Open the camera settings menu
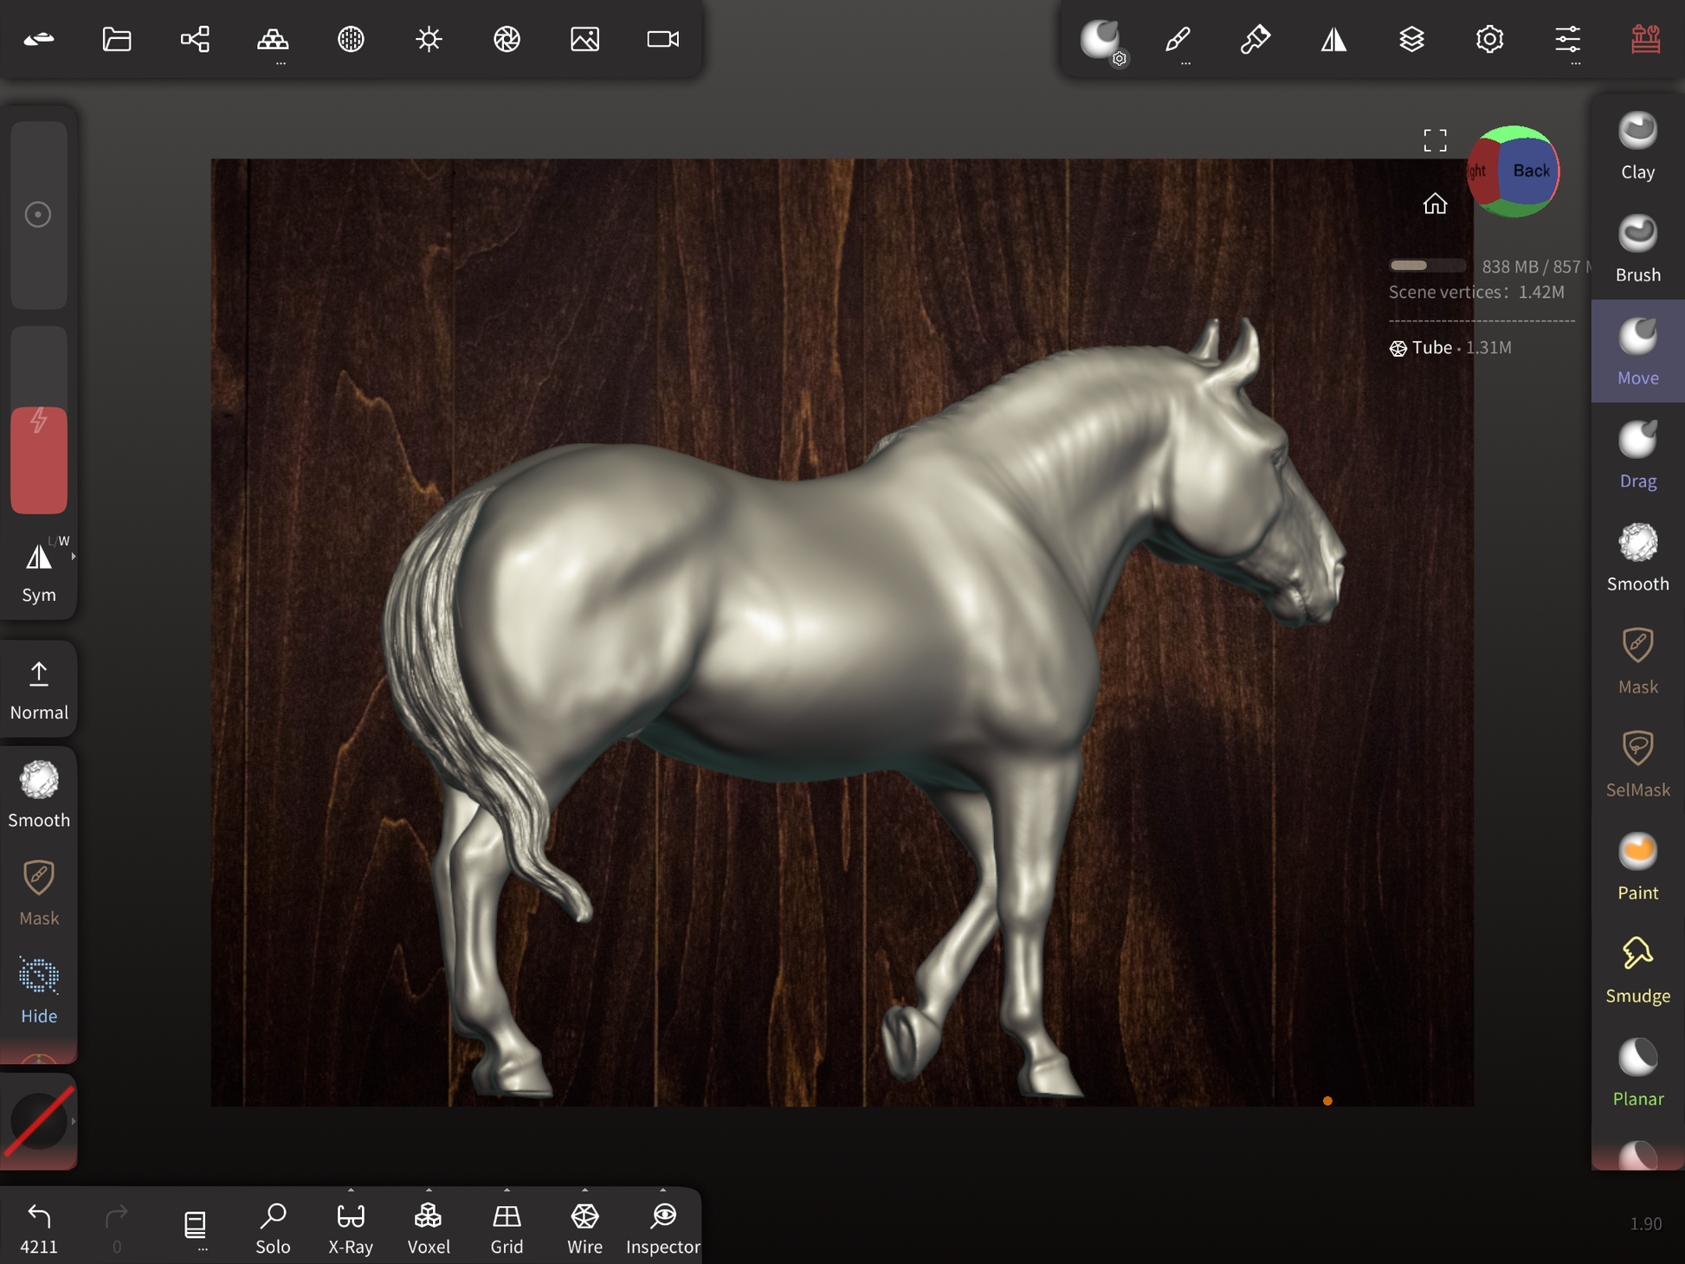Viewport: 1685px width, 1264px height. [663, 39]
